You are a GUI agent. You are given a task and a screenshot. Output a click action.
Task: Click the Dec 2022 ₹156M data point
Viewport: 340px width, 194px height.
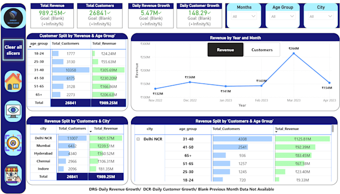[x=190, y=82]
